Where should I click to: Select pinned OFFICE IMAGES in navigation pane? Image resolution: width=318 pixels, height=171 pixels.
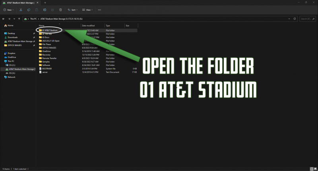(15, 45)
